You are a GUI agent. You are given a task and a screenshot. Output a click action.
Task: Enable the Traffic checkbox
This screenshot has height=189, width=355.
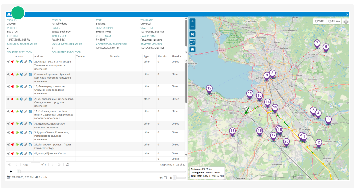(x=316, y=21)
